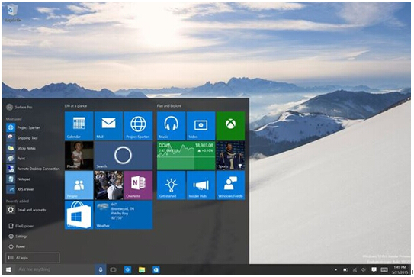Click the Windows Start button
This screenshot has height=277, width=414.
(x=8, y=269)
